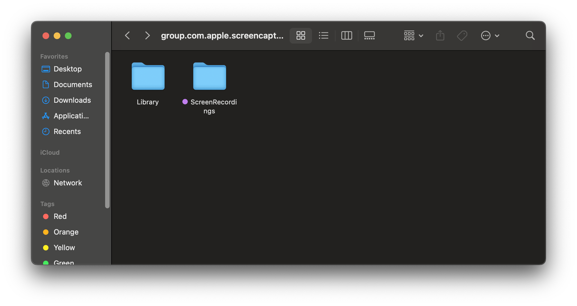Image resolution: width=577 pixels, height=306 pixels.
Task: Switch to gallery view
Action: [369, 35]
